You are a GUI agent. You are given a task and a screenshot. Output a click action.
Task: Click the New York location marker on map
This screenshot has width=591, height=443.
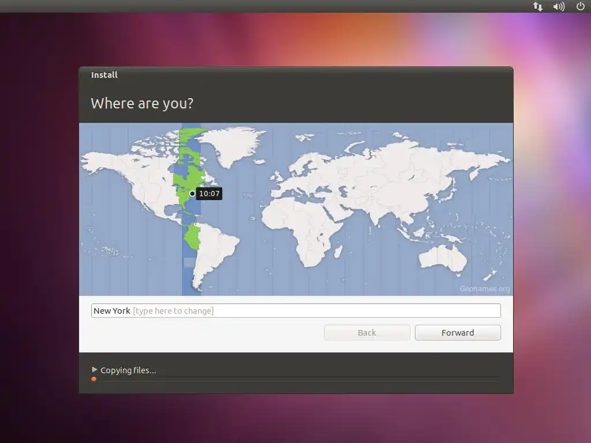192,194
